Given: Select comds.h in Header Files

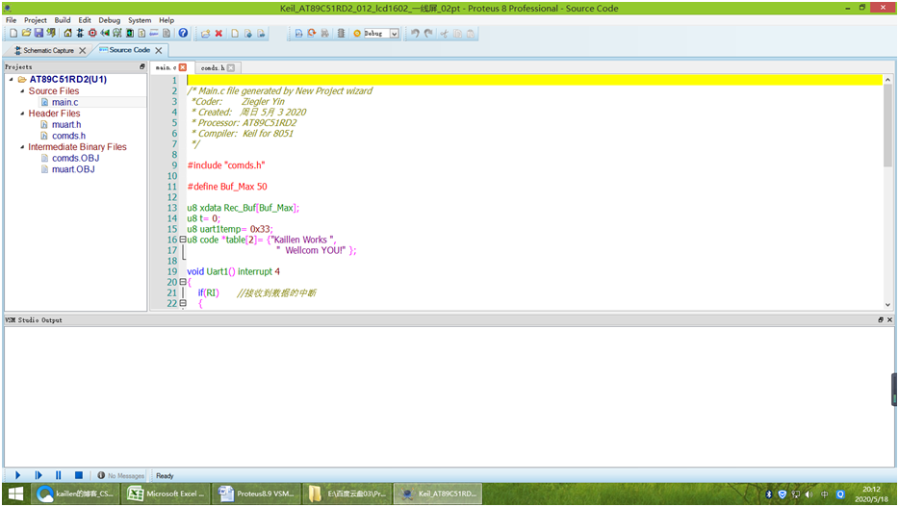Looking at the screenshot, I should pos(68,136).
